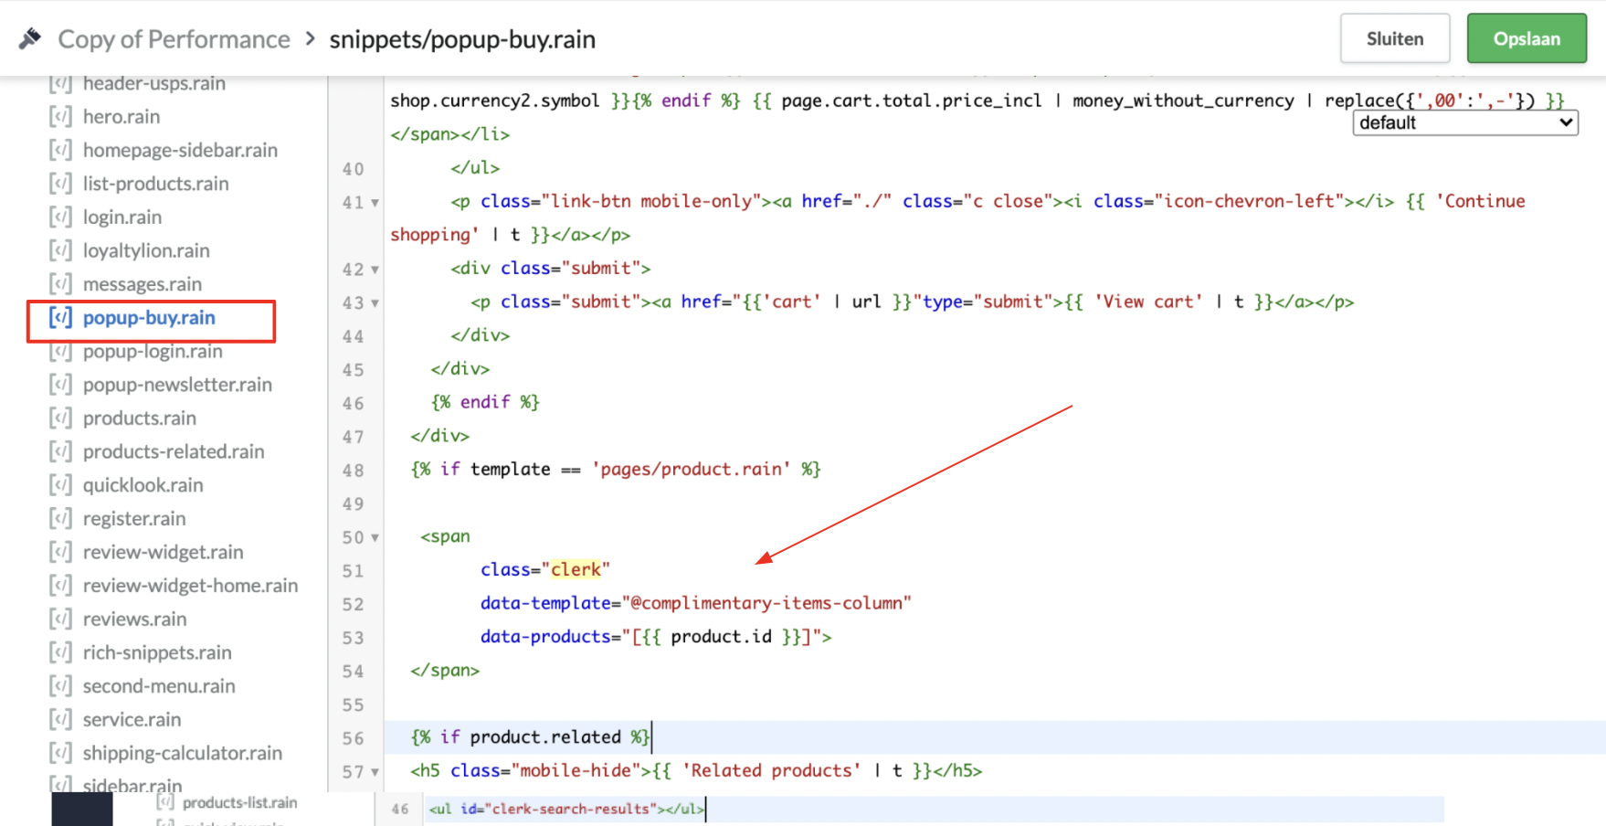This screenshot has height=826, width=1606.
Task: Click the file icon beside quicklook.rain
Action: tap(60, 485)
